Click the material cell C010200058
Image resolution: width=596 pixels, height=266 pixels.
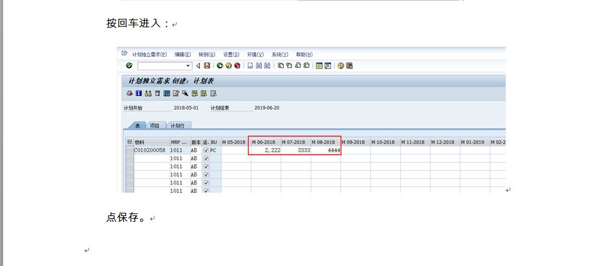pyautogui.click(x=152, y=151)
